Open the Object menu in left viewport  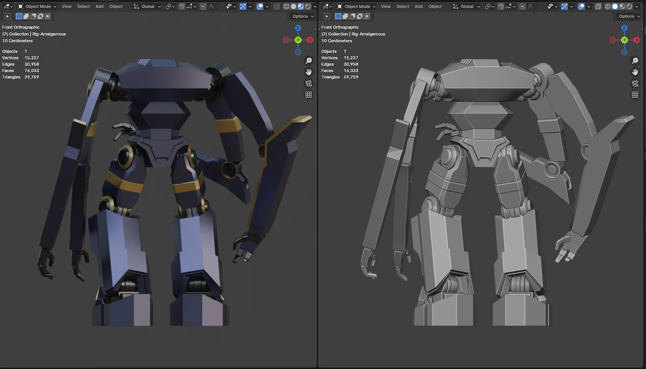coord(116,6)
